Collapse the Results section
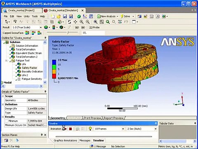198x149 pixels. (3, 117)
